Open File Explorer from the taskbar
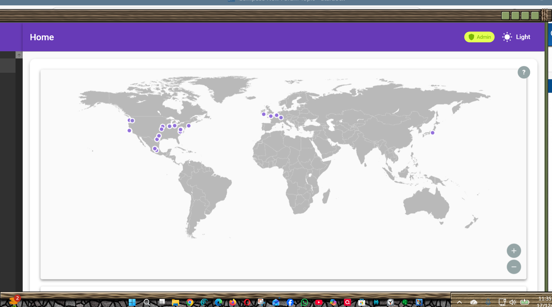This screenshot has height=307, width=552. (x=175, y=302)
